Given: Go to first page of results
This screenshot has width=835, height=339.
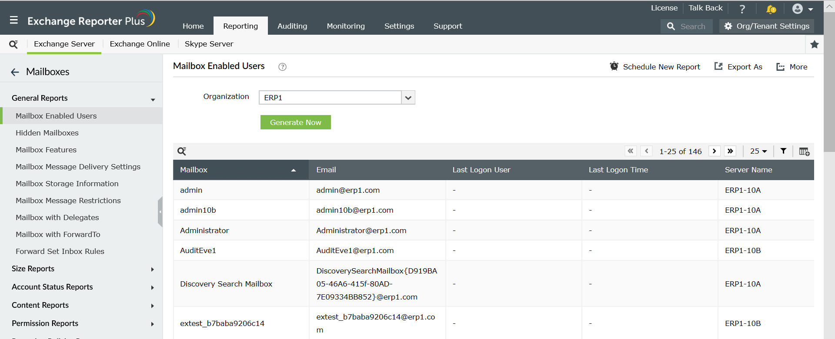Looking at the screenshot, I should click(x=631, y=151).
